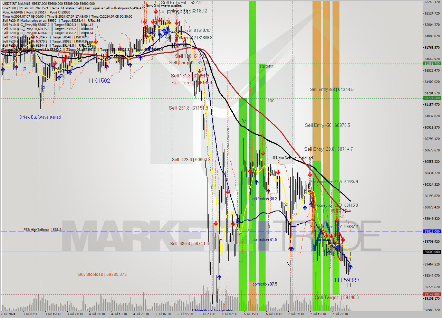Image resolution: width=442 pixels, height=318 pixels.
Task: Click the '2 Jul 2024' time label
Action: point(8,314)
